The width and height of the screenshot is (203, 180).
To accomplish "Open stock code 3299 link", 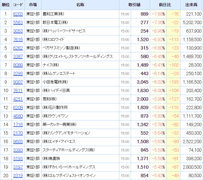I will click(x=18, y=74).
